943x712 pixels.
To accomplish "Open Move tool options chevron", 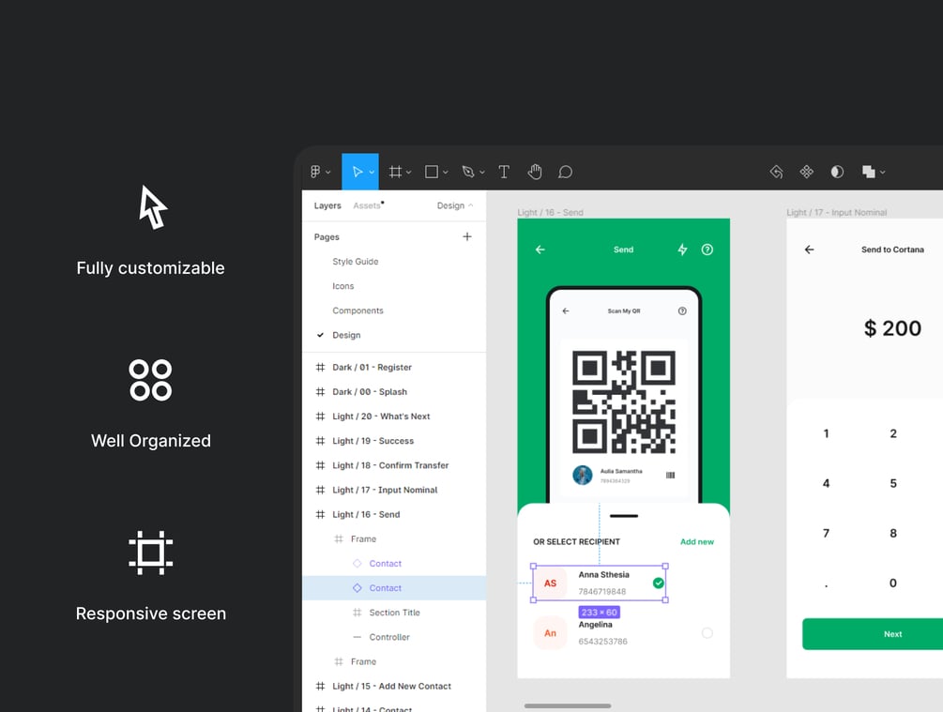I will pyautogui.click(x=372, y=173).
